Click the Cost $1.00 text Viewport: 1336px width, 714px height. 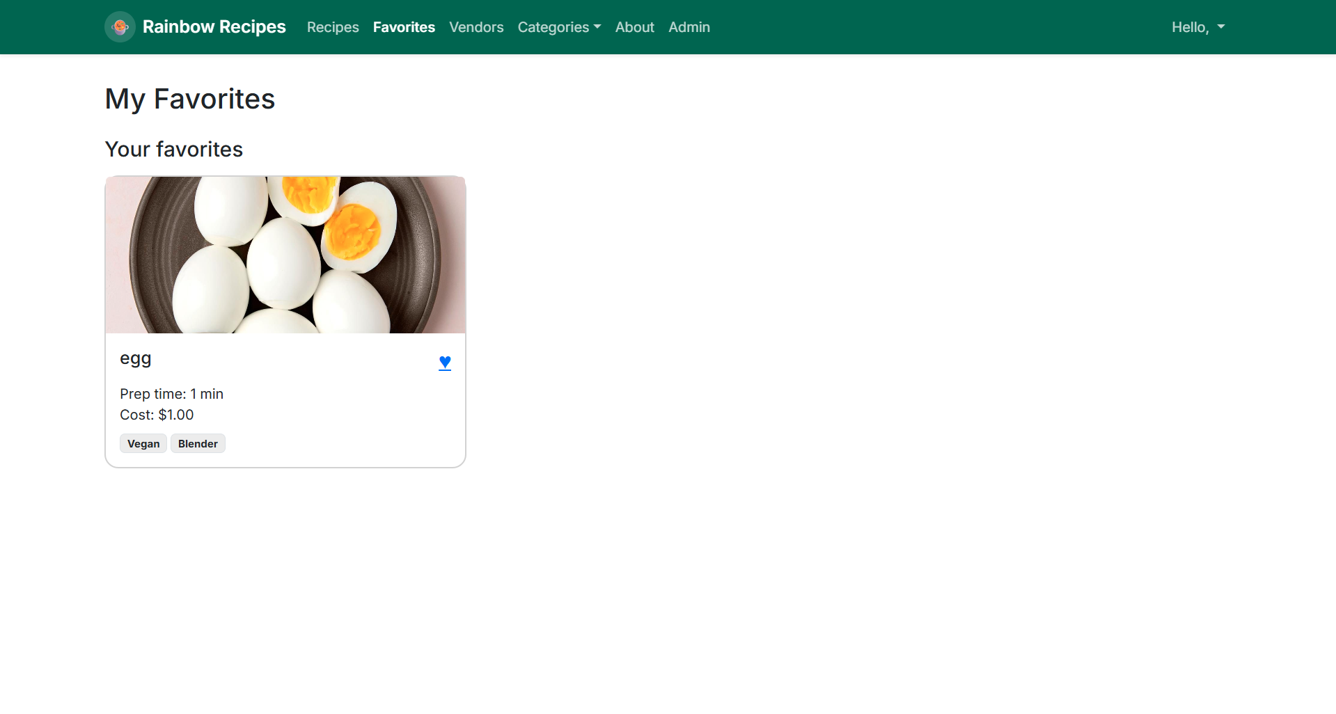[x=157, y=415]
